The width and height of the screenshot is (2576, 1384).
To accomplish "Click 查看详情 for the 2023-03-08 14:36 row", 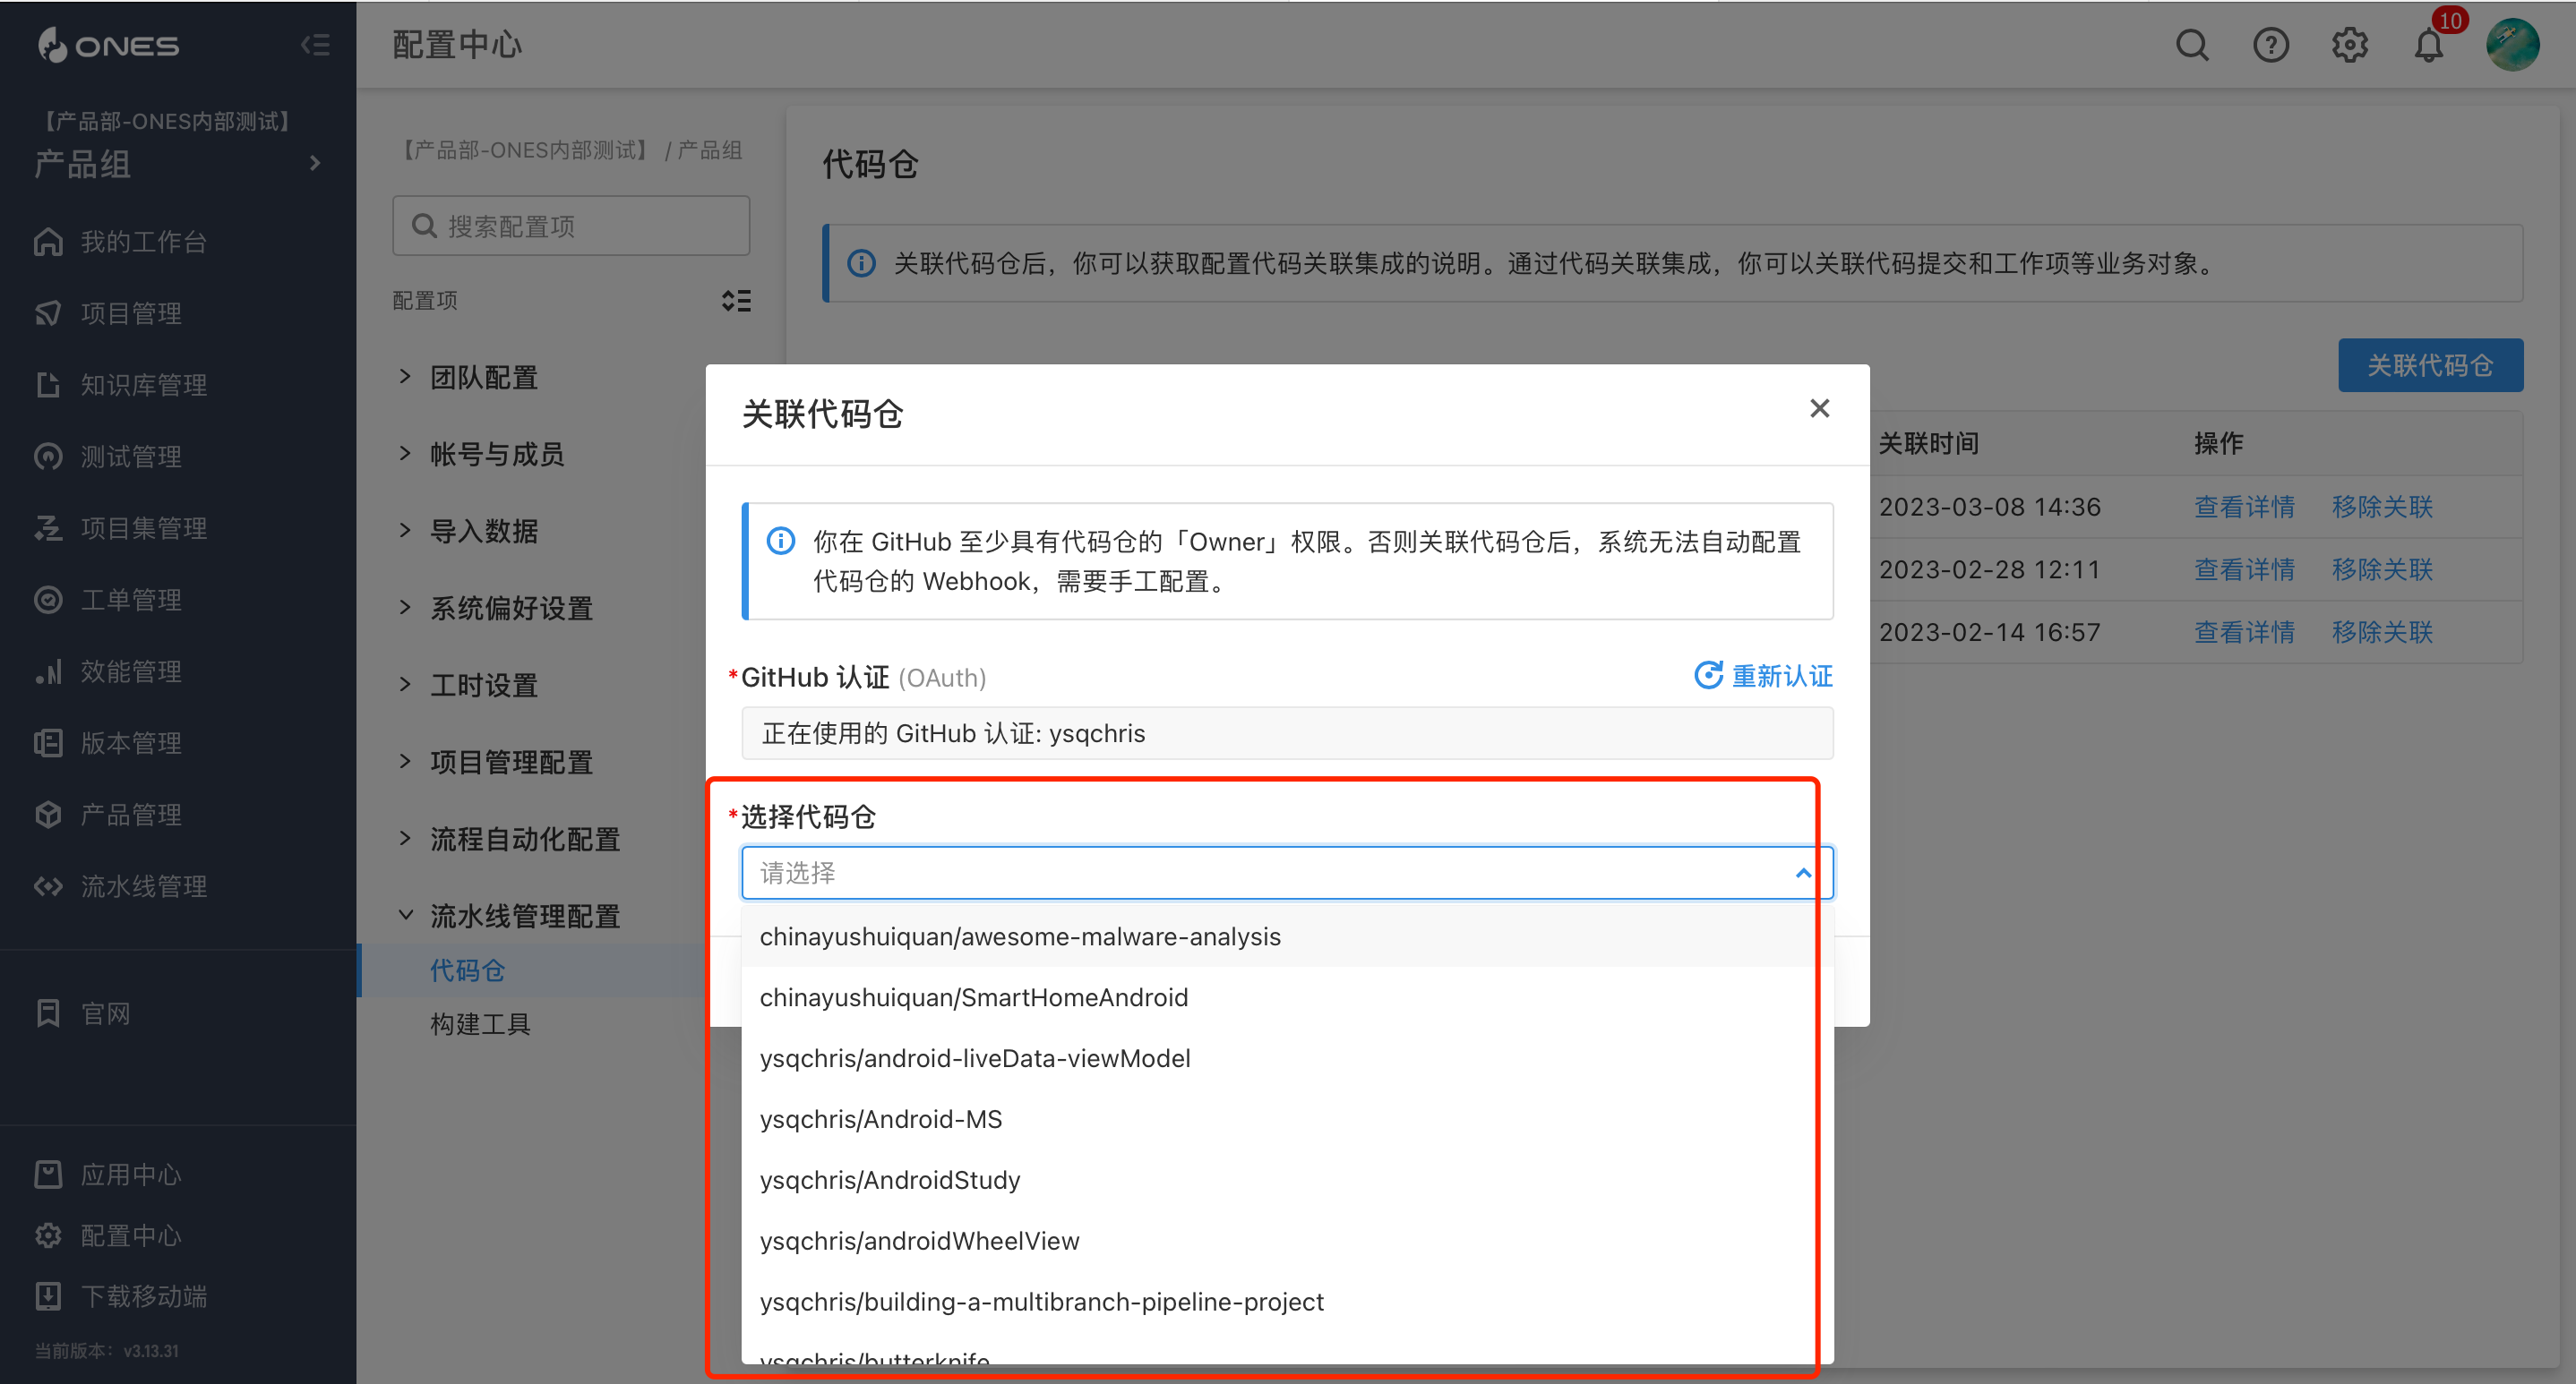I will coord(2244,507).
